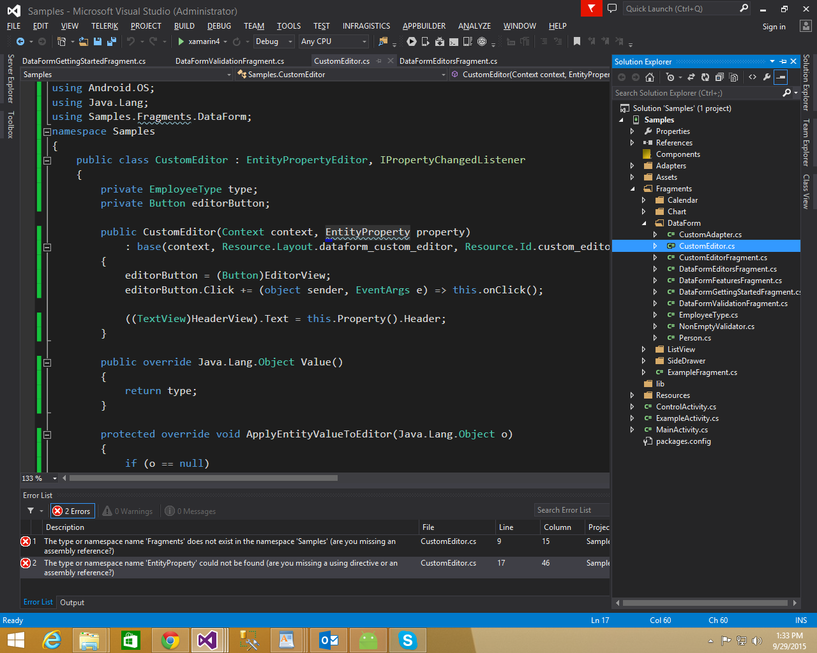Switch to the Output tab
This screenshot has width=817, height=653.
[x=72, y=603]
